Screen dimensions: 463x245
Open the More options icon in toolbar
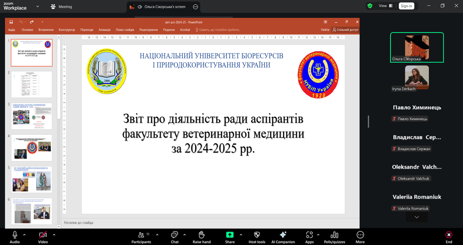tap(360, 235)
